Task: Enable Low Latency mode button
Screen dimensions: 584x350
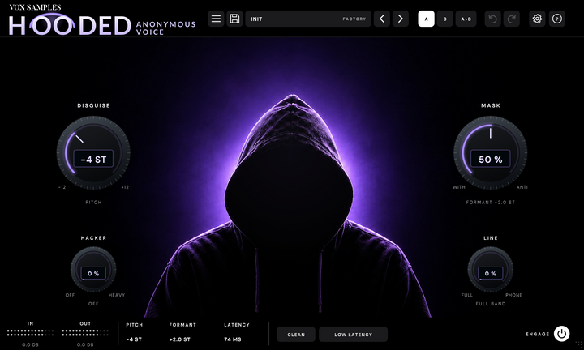Action: [x=353, y=335]
